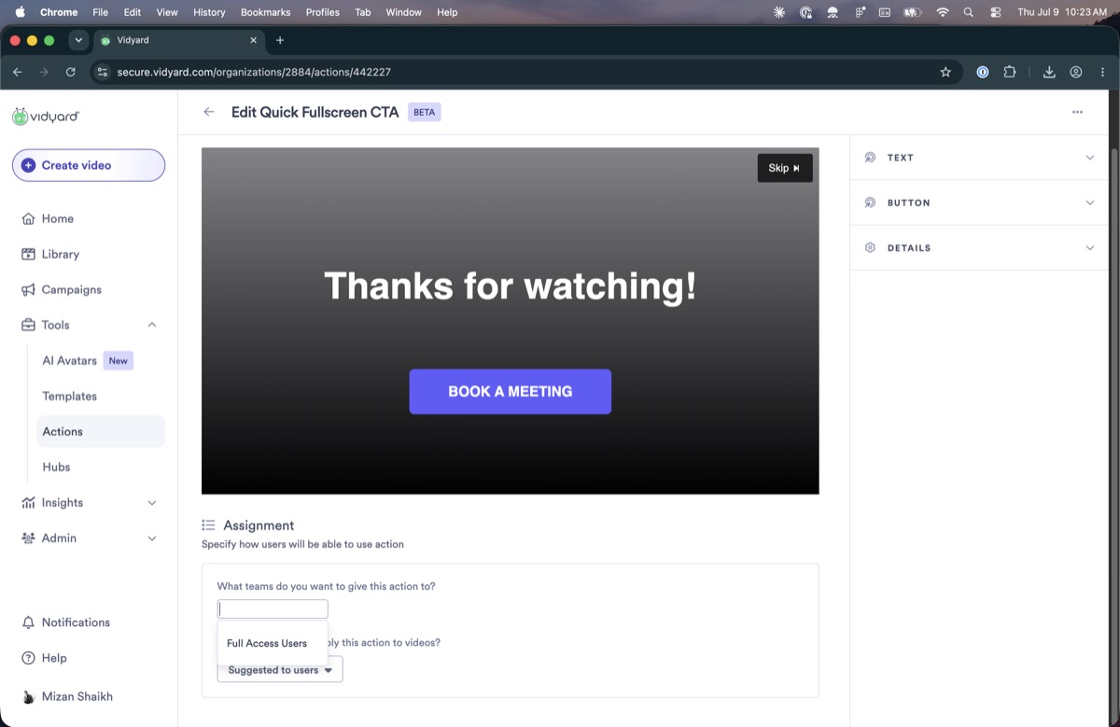
Task: Open Templates in the sidebar
Action: coord(69,396)
